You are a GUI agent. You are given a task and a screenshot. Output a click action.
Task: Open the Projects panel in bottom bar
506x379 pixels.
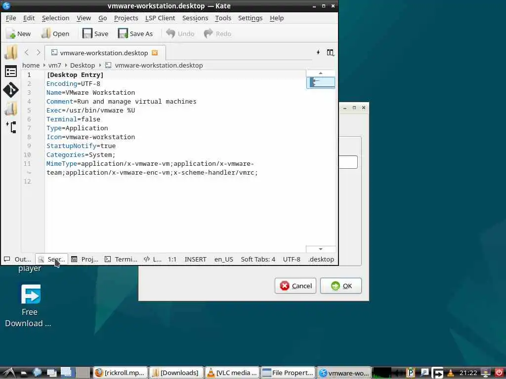84,259
